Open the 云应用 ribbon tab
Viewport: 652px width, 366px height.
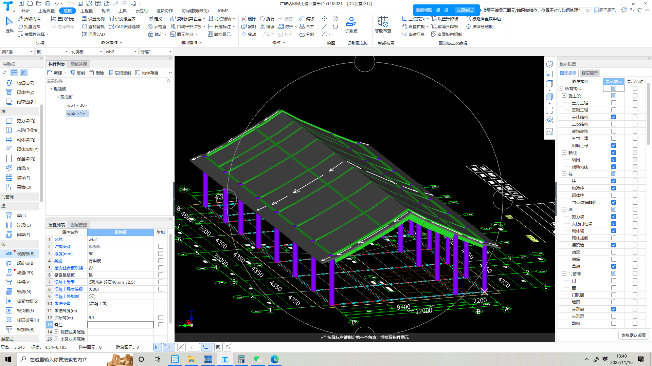point(142,11)
